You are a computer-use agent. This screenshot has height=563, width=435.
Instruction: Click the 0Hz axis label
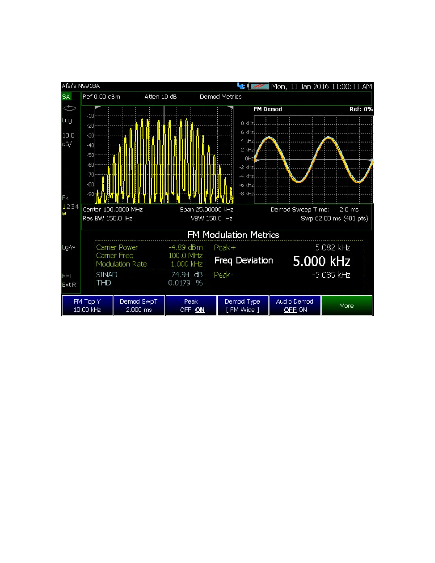(x=249, y=159)
